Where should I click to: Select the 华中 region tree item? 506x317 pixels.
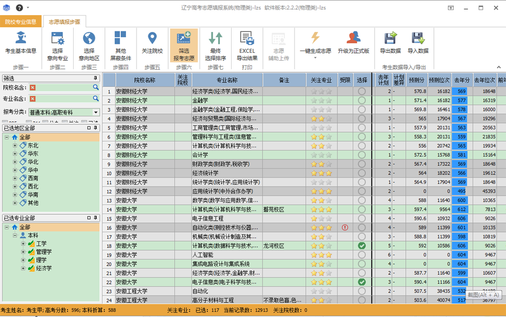33,170
